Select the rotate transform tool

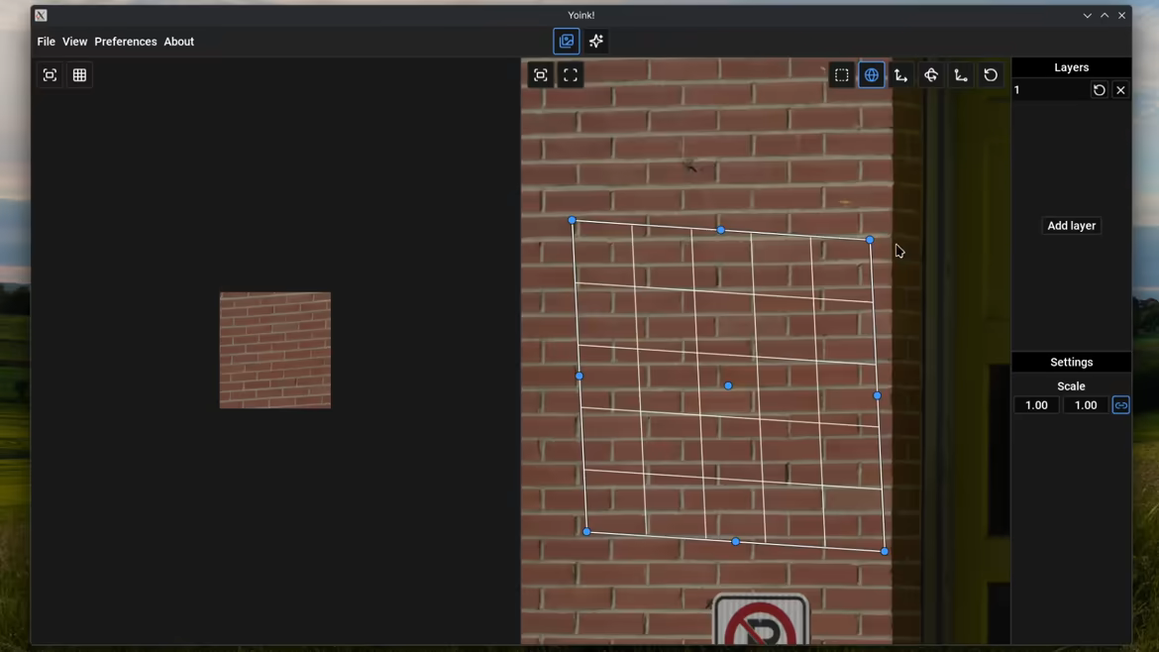point(930,75)
